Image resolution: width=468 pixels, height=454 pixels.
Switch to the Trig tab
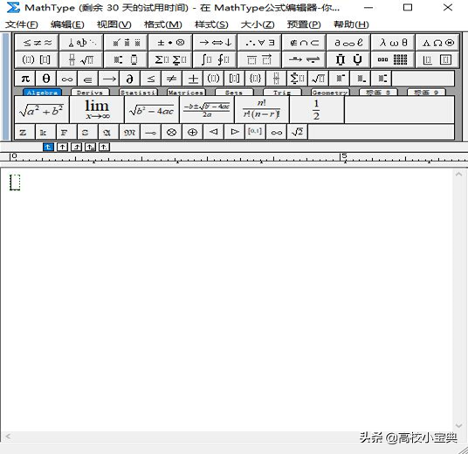(282, 93)
